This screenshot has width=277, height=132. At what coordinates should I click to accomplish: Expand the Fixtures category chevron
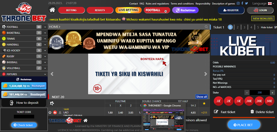[45, 74]
